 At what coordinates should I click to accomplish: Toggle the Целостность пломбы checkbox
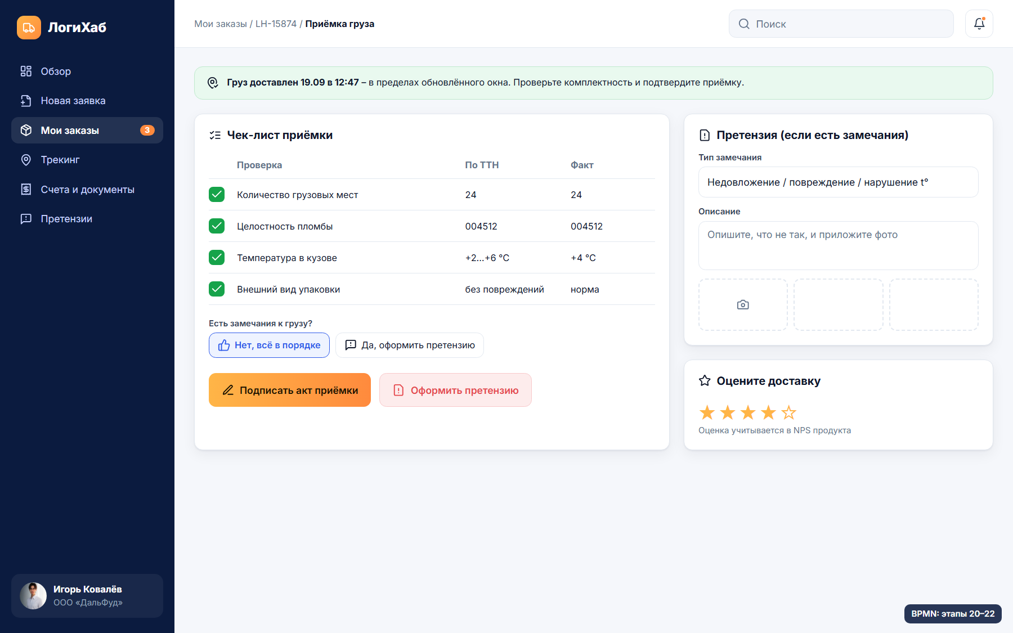coord(217,226)
